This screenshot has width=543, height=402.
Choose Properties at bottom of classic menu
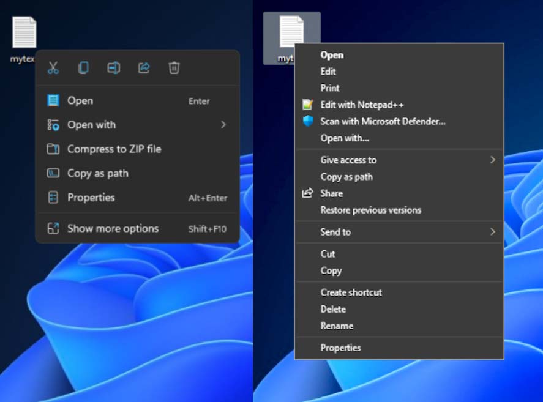399,348
